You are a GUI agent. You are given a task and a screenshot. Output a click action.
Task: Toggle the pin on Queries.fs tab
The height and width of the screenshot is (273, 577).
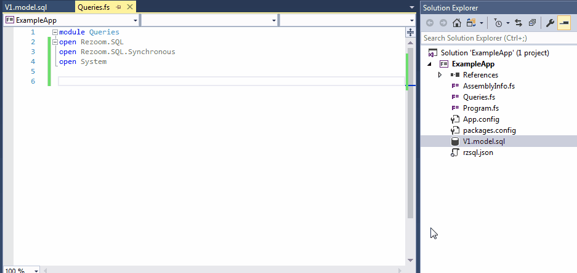coord(118,7)
